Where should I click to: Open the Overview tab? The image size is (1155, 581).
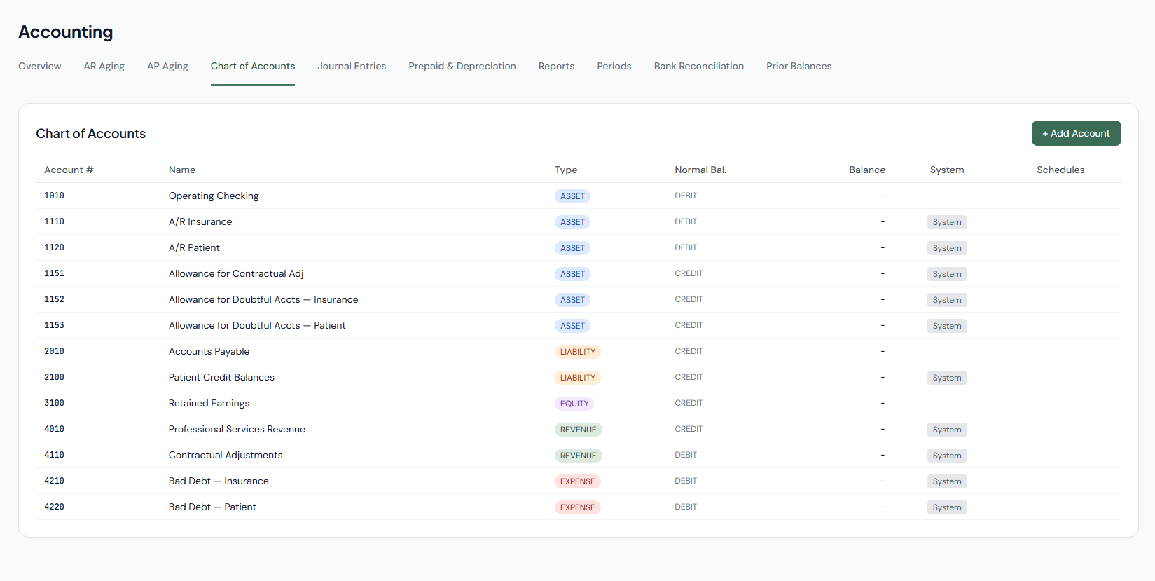coord(39,66)
